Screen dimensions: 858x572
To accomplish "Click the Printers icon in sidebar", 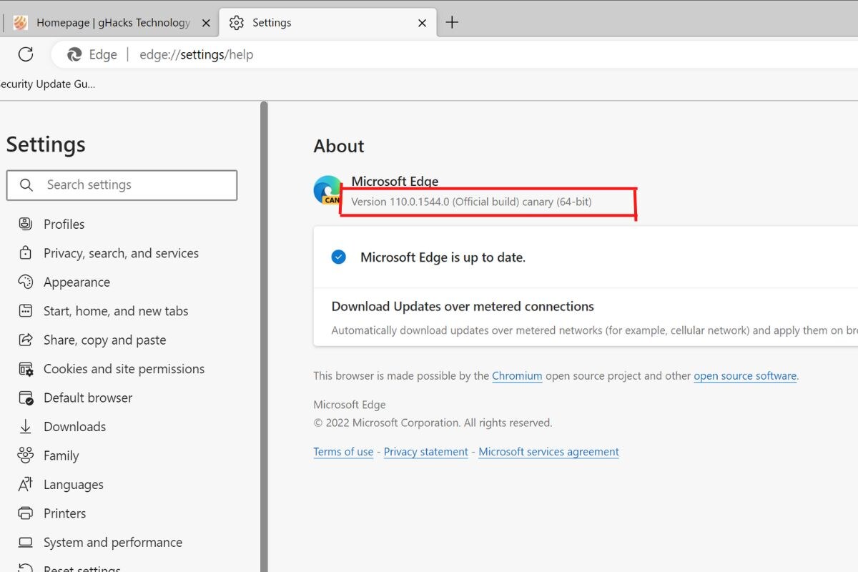I will click(26, 513).
